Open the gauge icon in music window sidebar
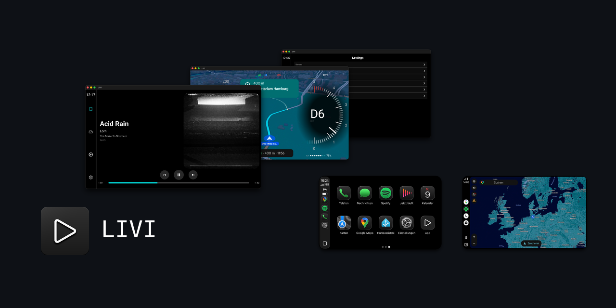This screenshot has width=616, height=308. point(90,131)
